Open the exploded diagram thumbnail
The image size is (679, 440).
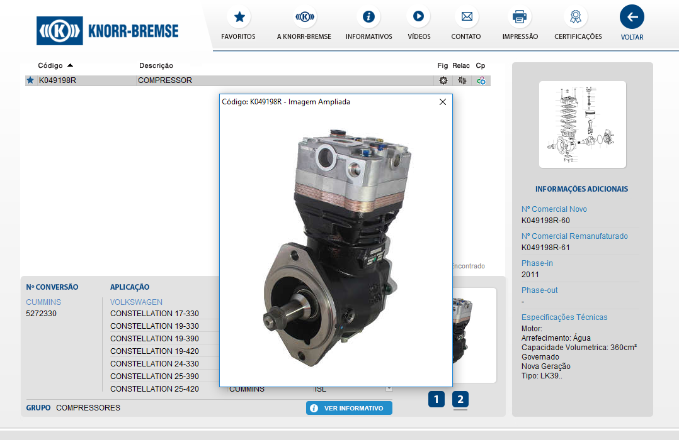click(x=583, y=124)
